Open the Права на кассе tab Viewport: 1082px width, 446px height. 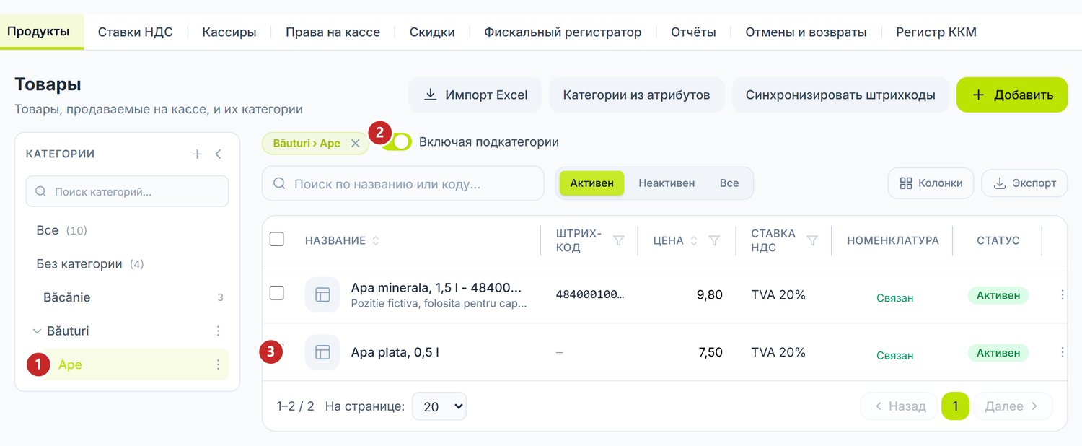[x=333, y=32]
